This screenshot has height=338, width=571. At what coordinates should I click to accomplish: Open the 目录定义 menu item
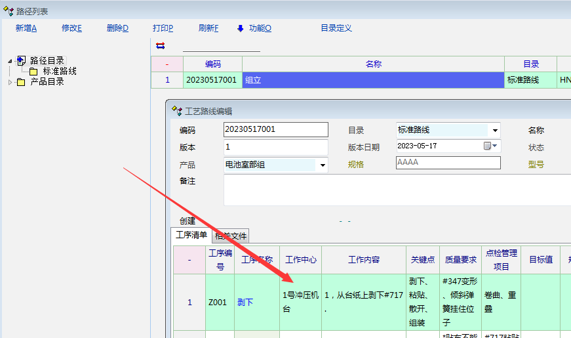click(336, 28)
